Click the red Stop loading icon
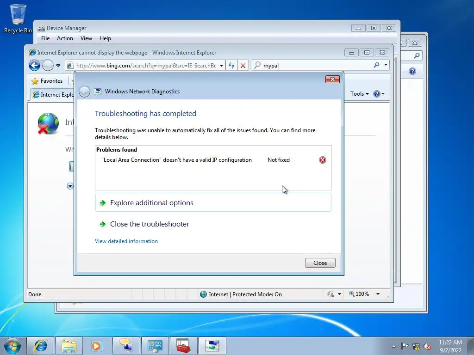474x355 pixels. tap(243, 66)
